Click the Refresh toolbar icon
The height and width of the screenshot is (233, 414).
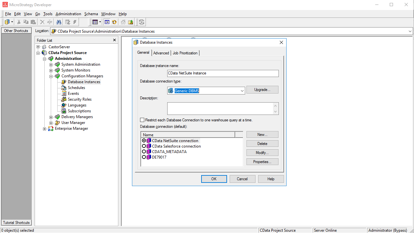tap(141, 22)
